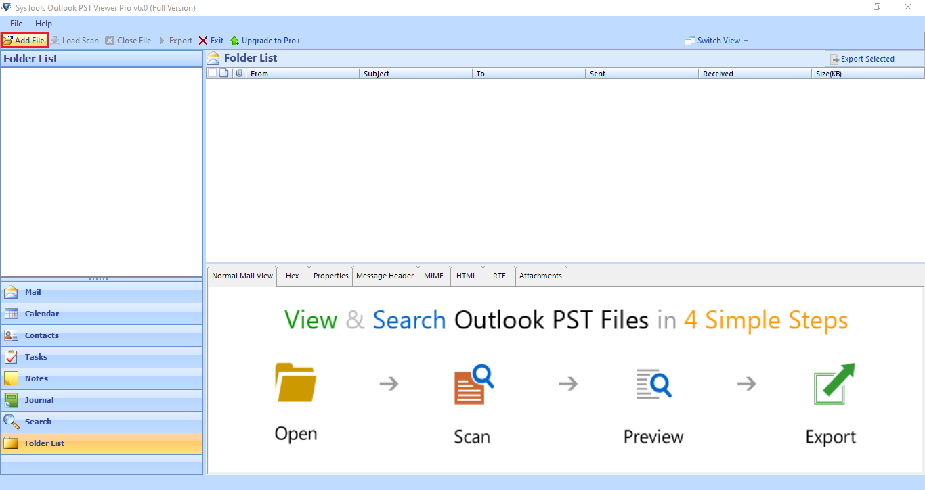Screen dimensions: 925x490
Task: Click the Tasks checklist icon
Action: [11, 357]
